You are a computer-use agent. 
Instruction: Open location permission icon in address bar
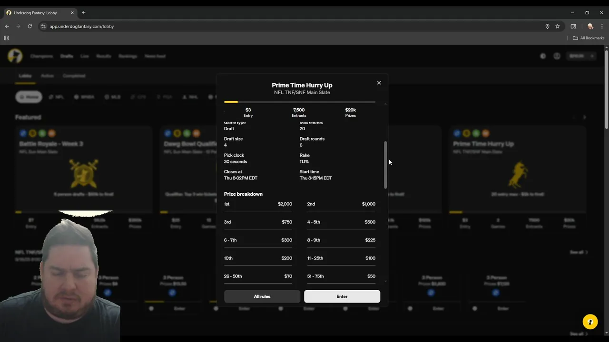pos(547,26)
